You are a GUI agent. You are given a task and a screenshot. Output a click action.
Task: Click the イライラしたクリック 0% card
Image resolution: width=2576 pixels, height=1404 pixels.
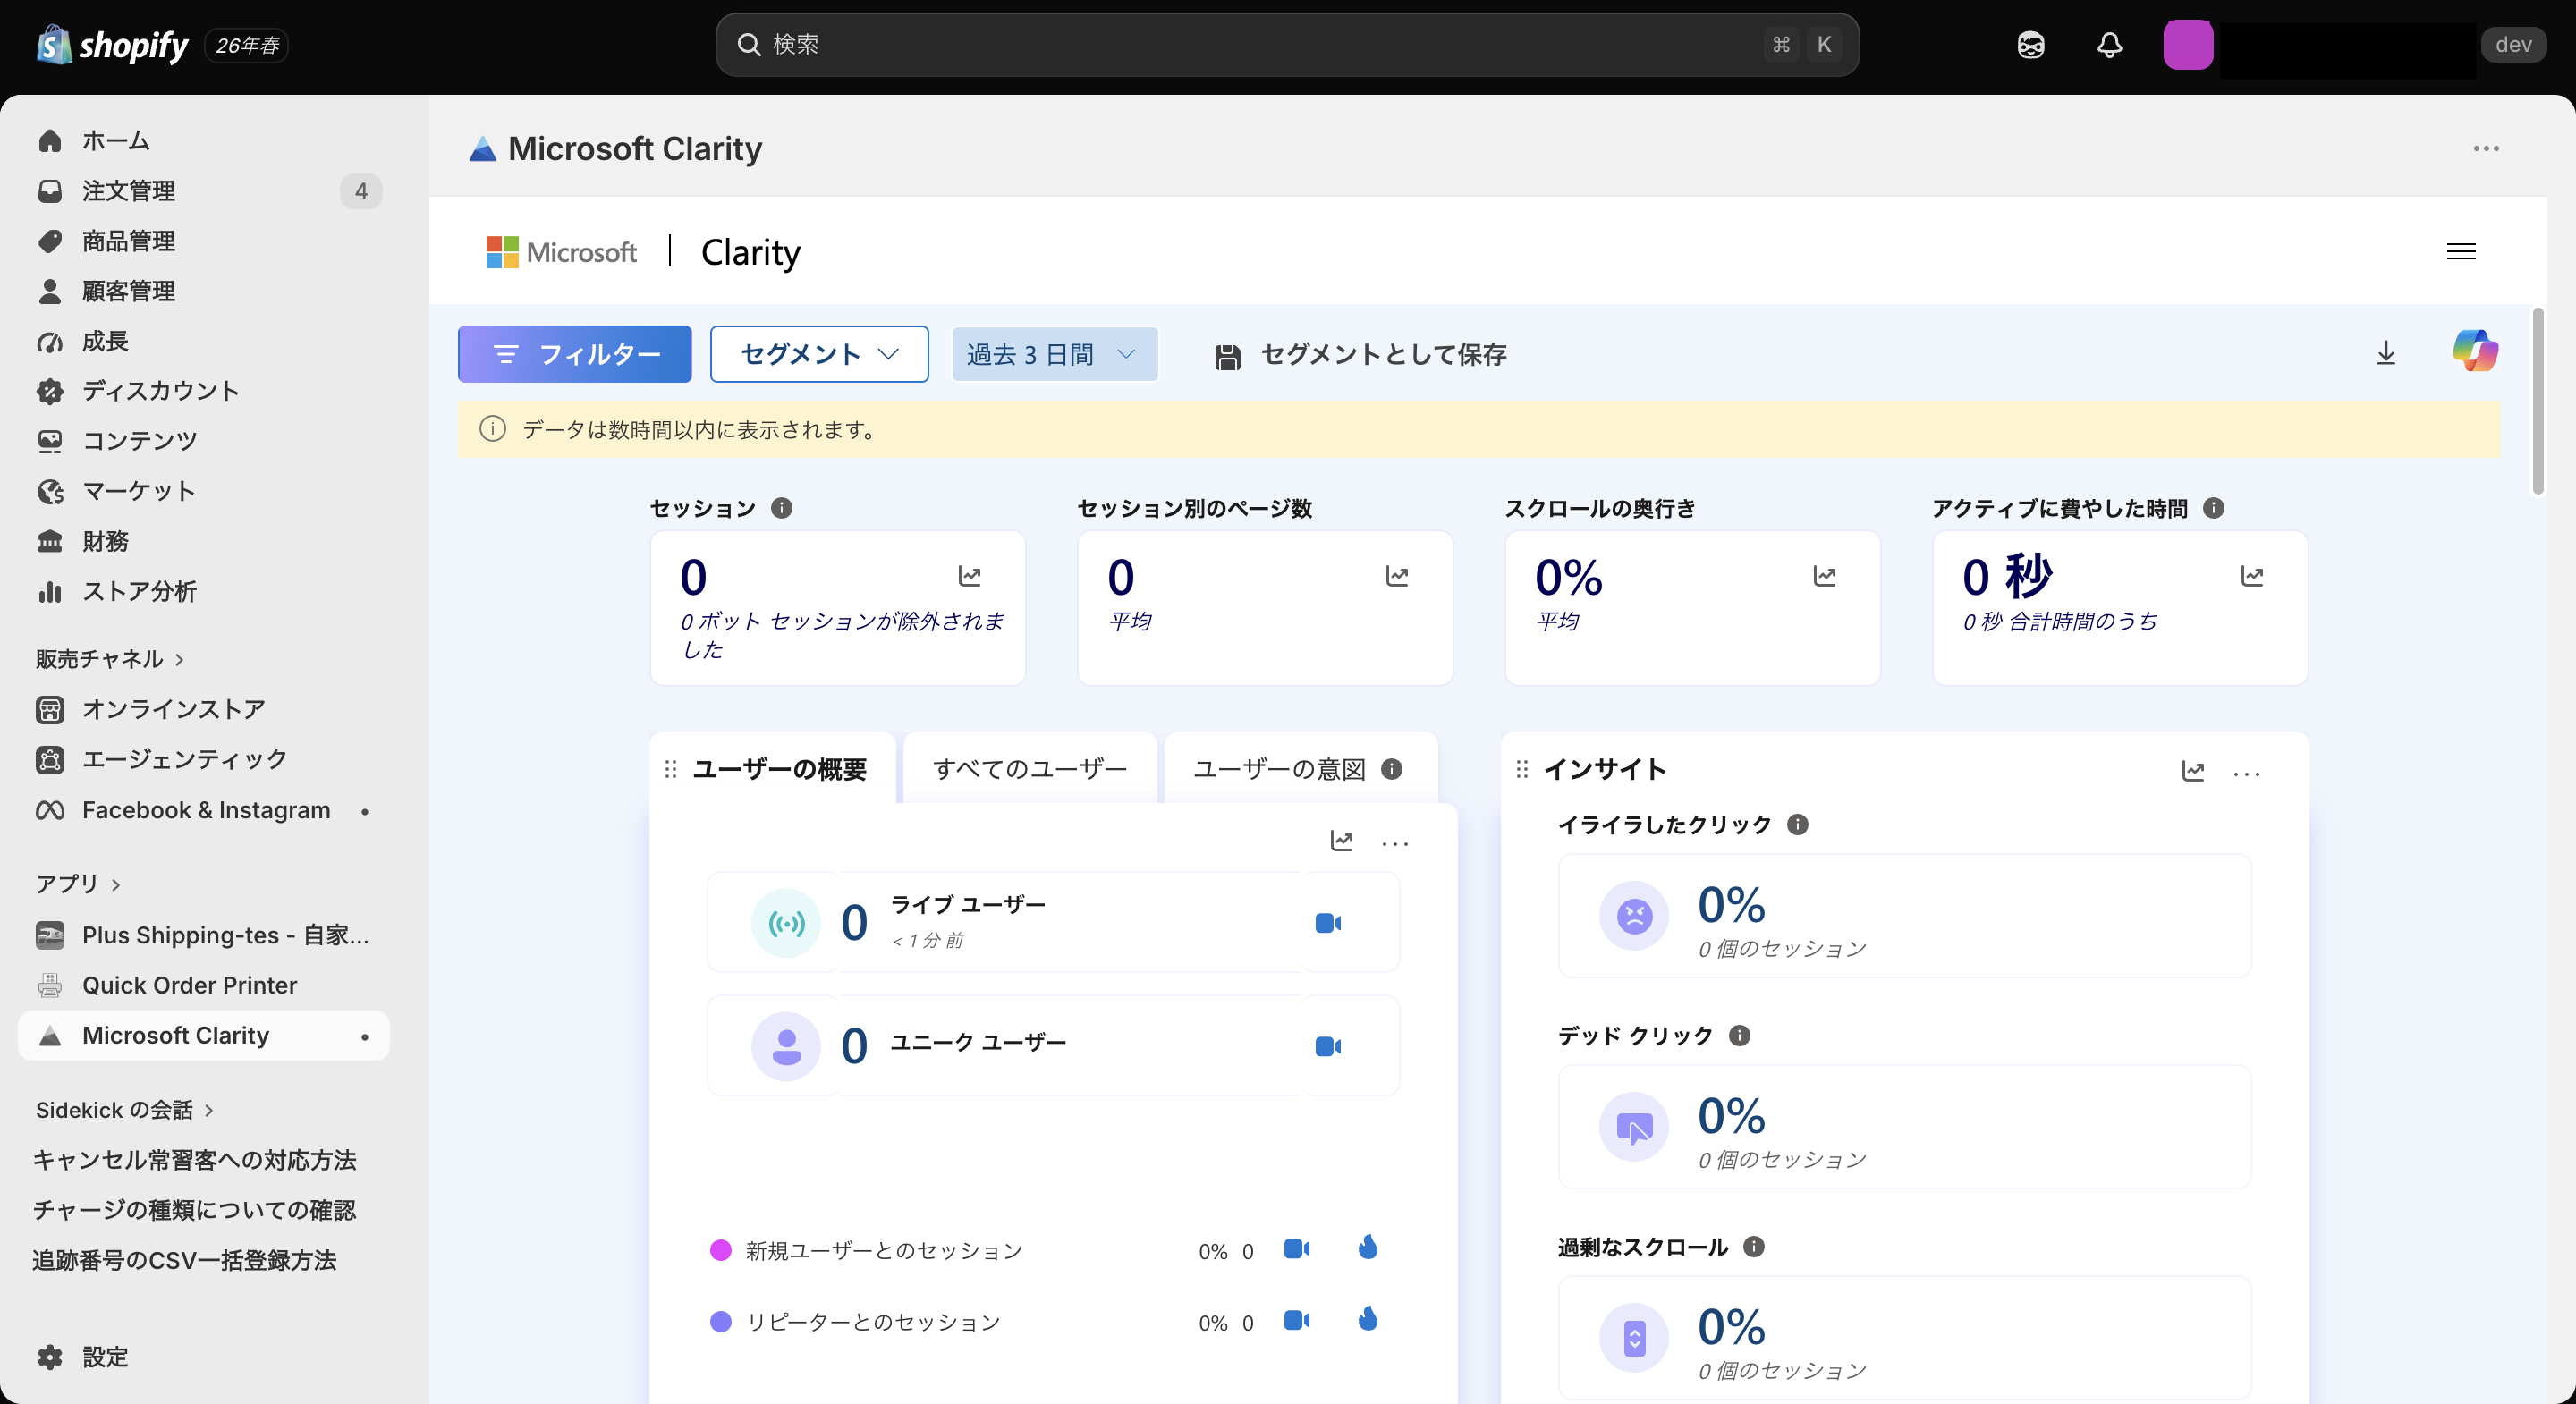[1904, 916]
